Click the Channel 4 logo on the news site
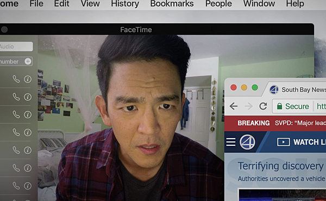 point(247,142)
